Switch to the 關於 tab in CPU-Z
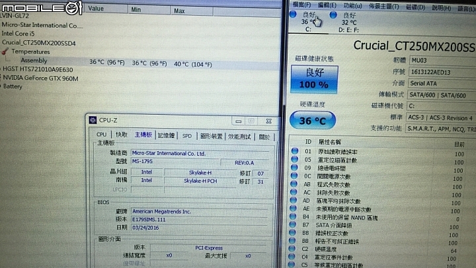Screen dimensions: 476x268 pos(264,137)
